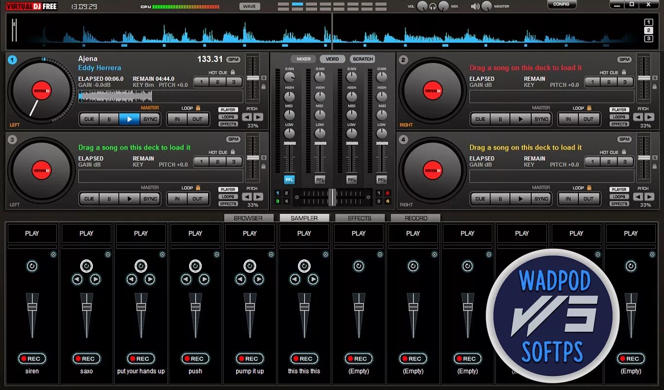The image size is (664, 390).
Task: Enable PFL on the fourth mixer channel
Action: 382,180
